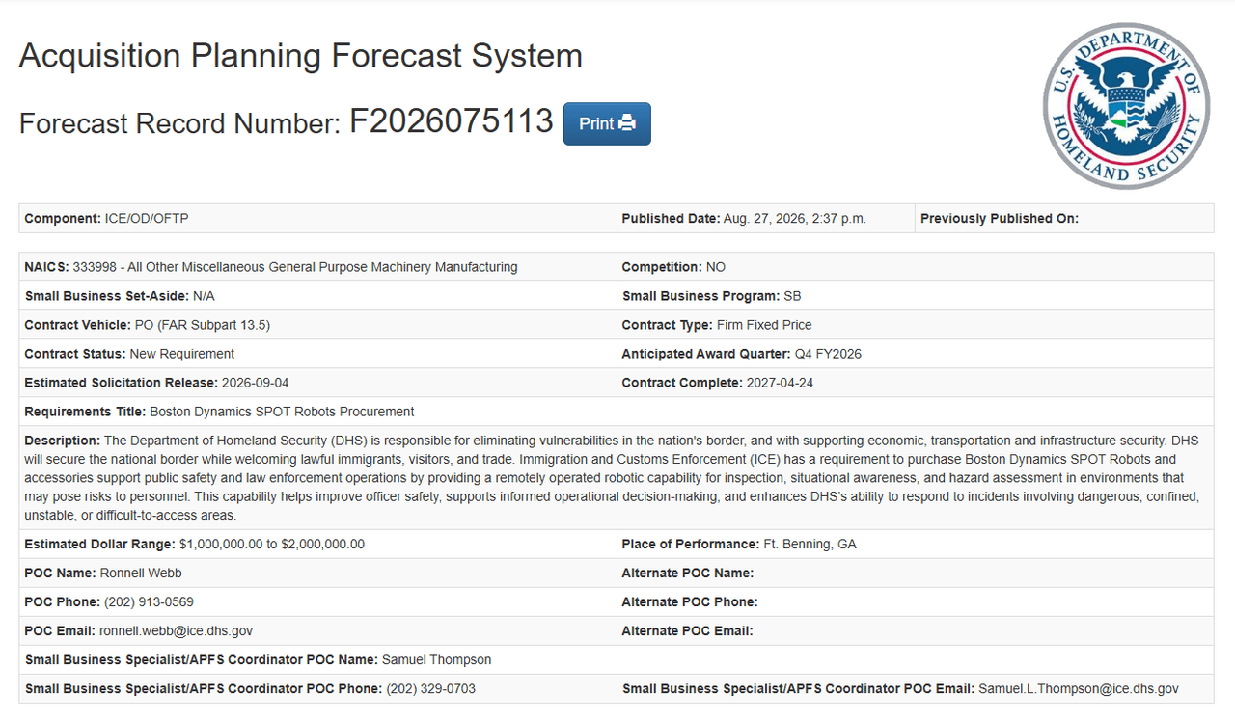This screenshot has width=1235, height=721.
Task: Click the Alternate POC Phone label
Action: coord(690,602)
